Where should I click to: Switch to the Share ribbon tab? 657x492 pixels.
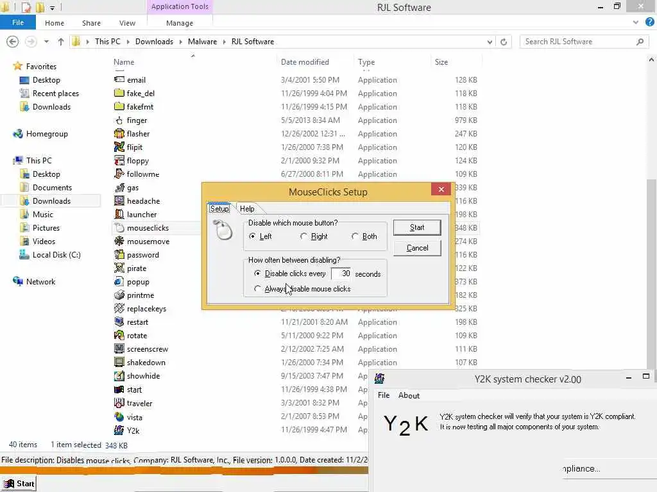tap(91, 23)
